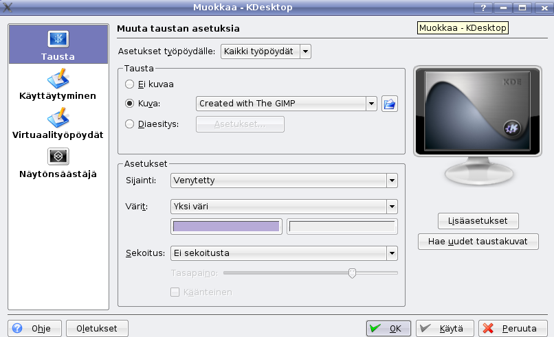Screen dimensions: 554x337
Task: Select the Ei kuvaa radio button
Action: (x=130, y=84)
